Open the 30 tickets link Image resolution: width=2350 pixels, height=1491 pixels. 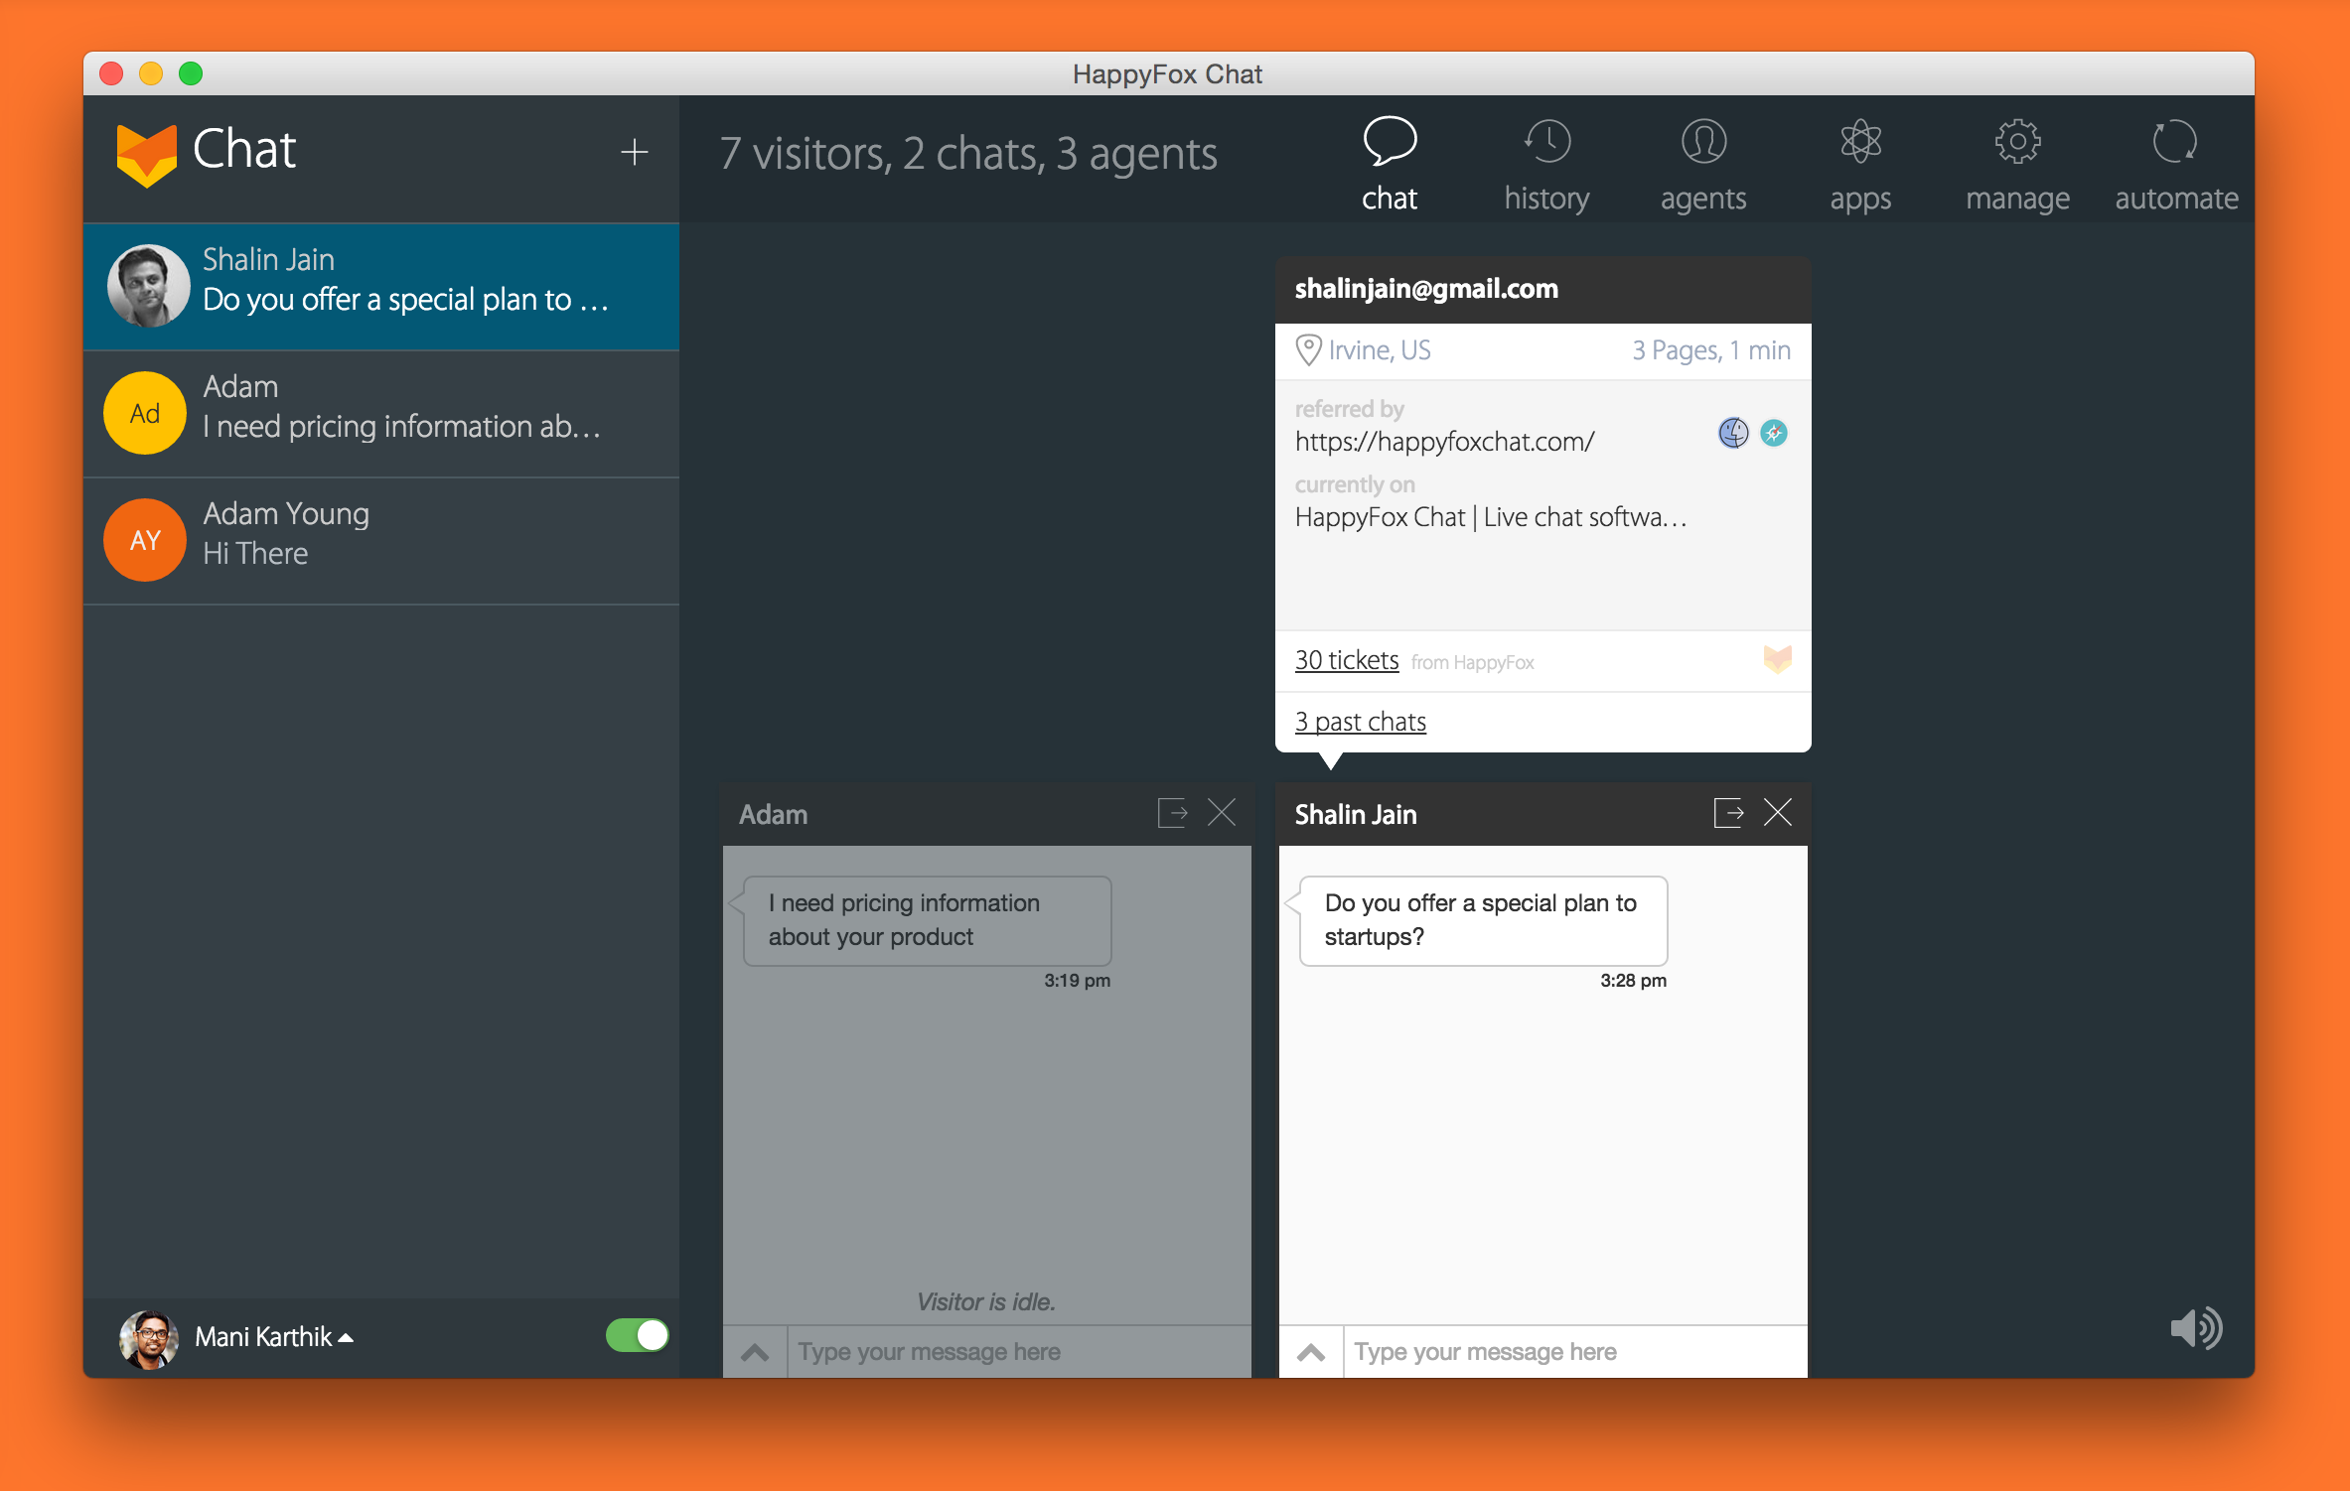tap(1346, 660)
